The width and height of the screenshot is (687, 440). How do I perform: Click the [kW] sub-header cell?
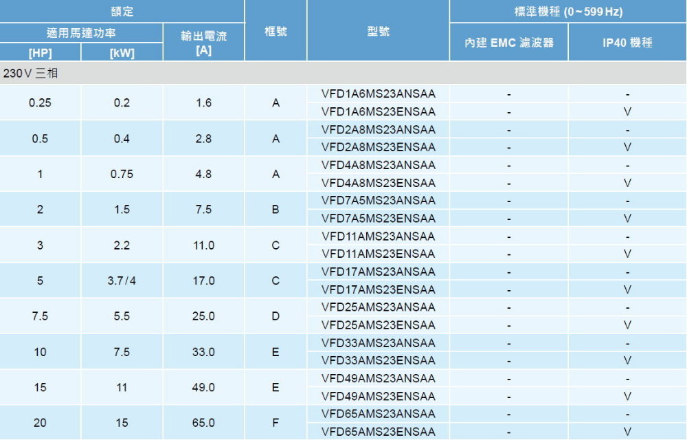(122, 54)
